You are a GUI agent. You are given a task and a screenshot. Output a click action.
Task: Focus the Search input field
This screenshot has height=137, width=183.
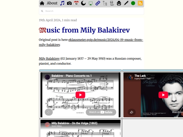tap(91, 11)
